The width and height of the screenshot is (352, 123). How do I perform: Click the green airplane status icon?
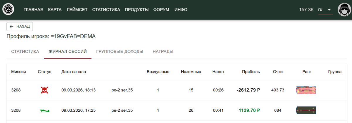click(x=45, y=110)
